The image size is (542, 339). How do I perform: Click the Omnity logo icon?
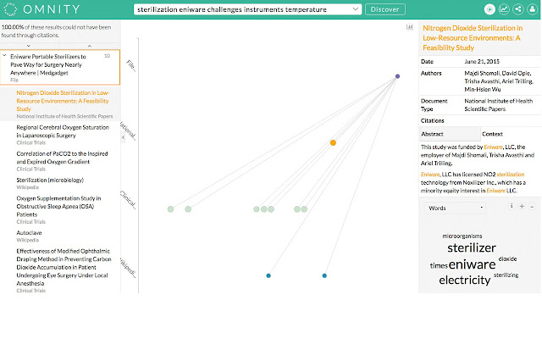pyautogui.click(x=10, y=9)
